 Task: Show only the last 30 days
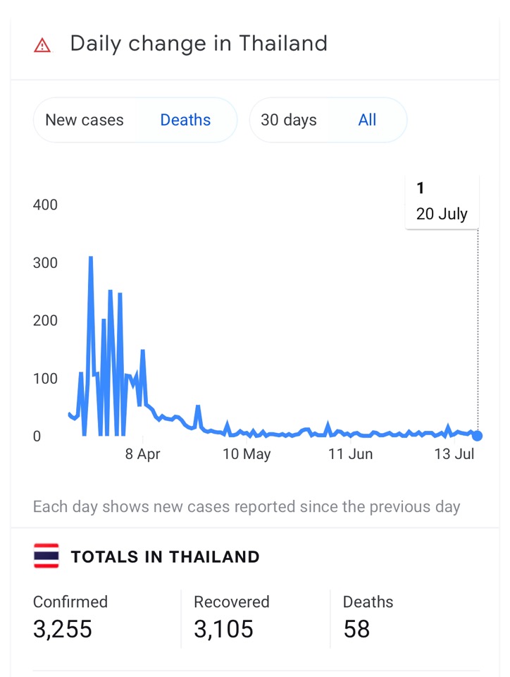coord(288,120)
